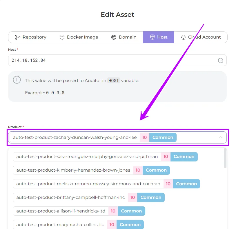
Task: Click the product list scrollbar
Action: [x=225, y=158]
